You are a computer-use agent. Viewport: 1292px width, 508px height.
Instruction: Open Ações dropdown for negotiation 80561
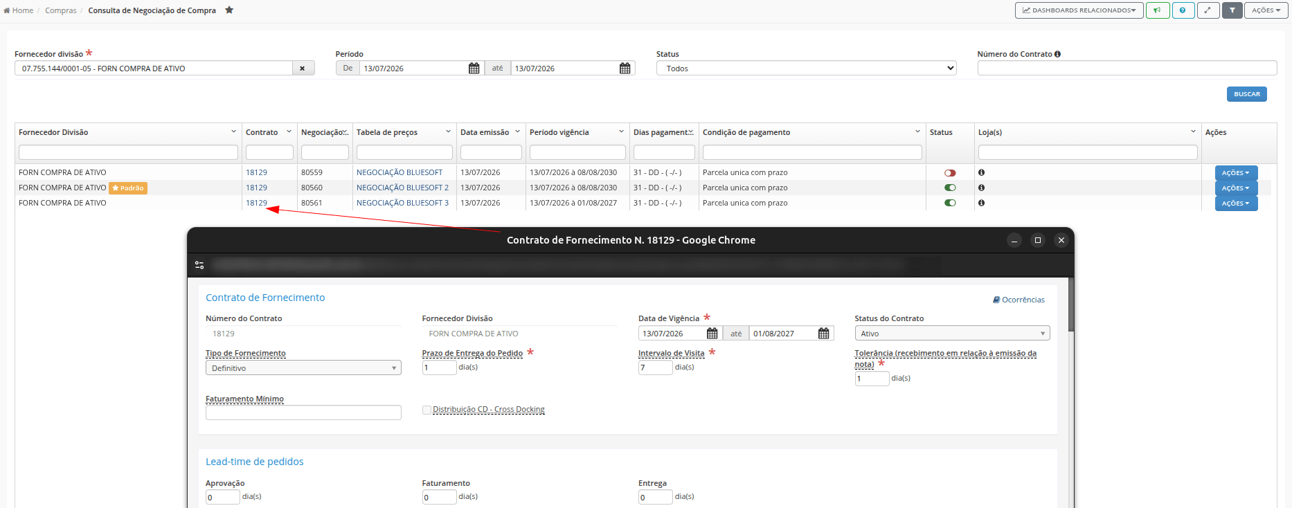pos(1236,203)
